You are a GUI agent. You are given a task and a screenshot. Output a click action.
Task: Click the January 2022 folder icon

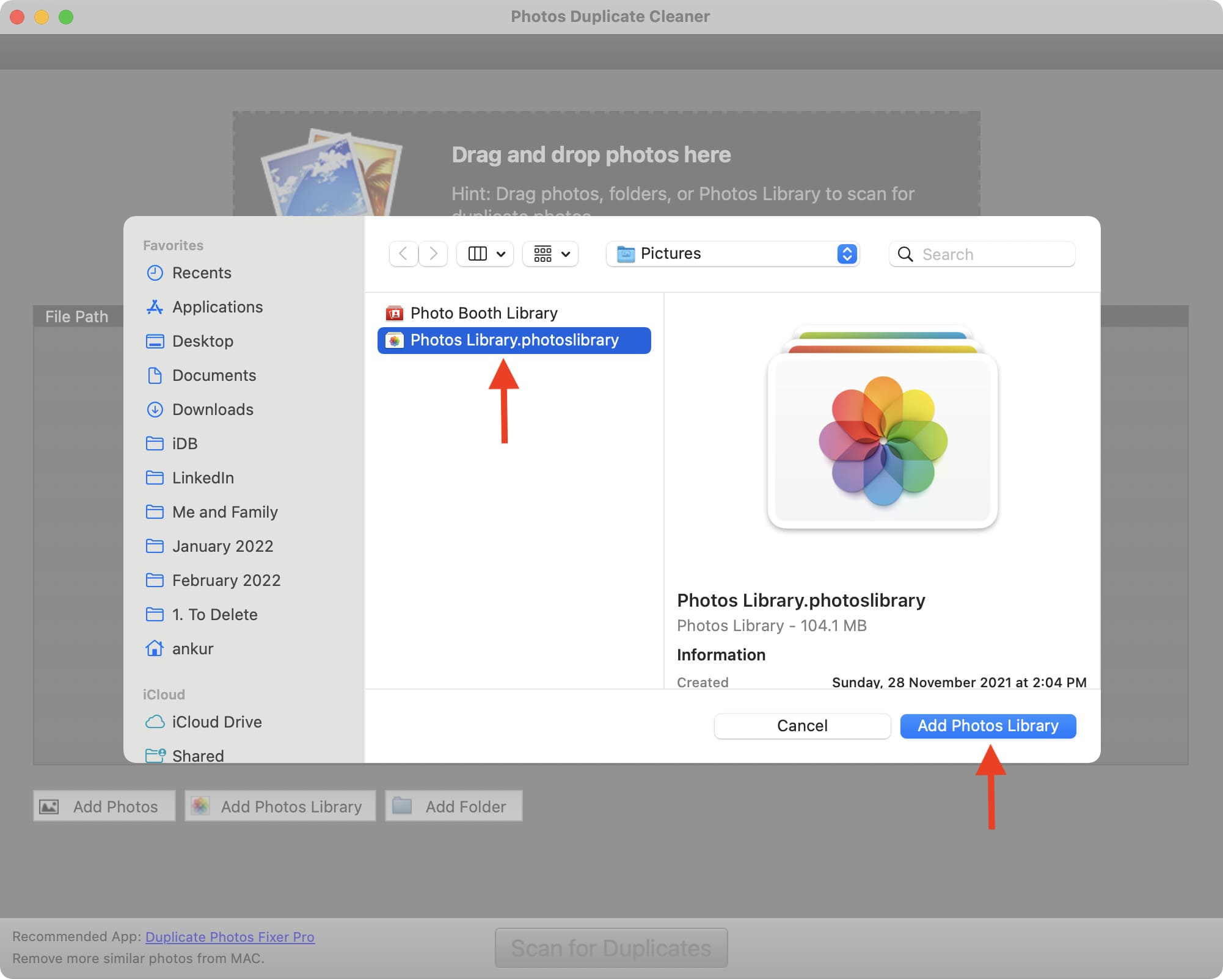155,546
